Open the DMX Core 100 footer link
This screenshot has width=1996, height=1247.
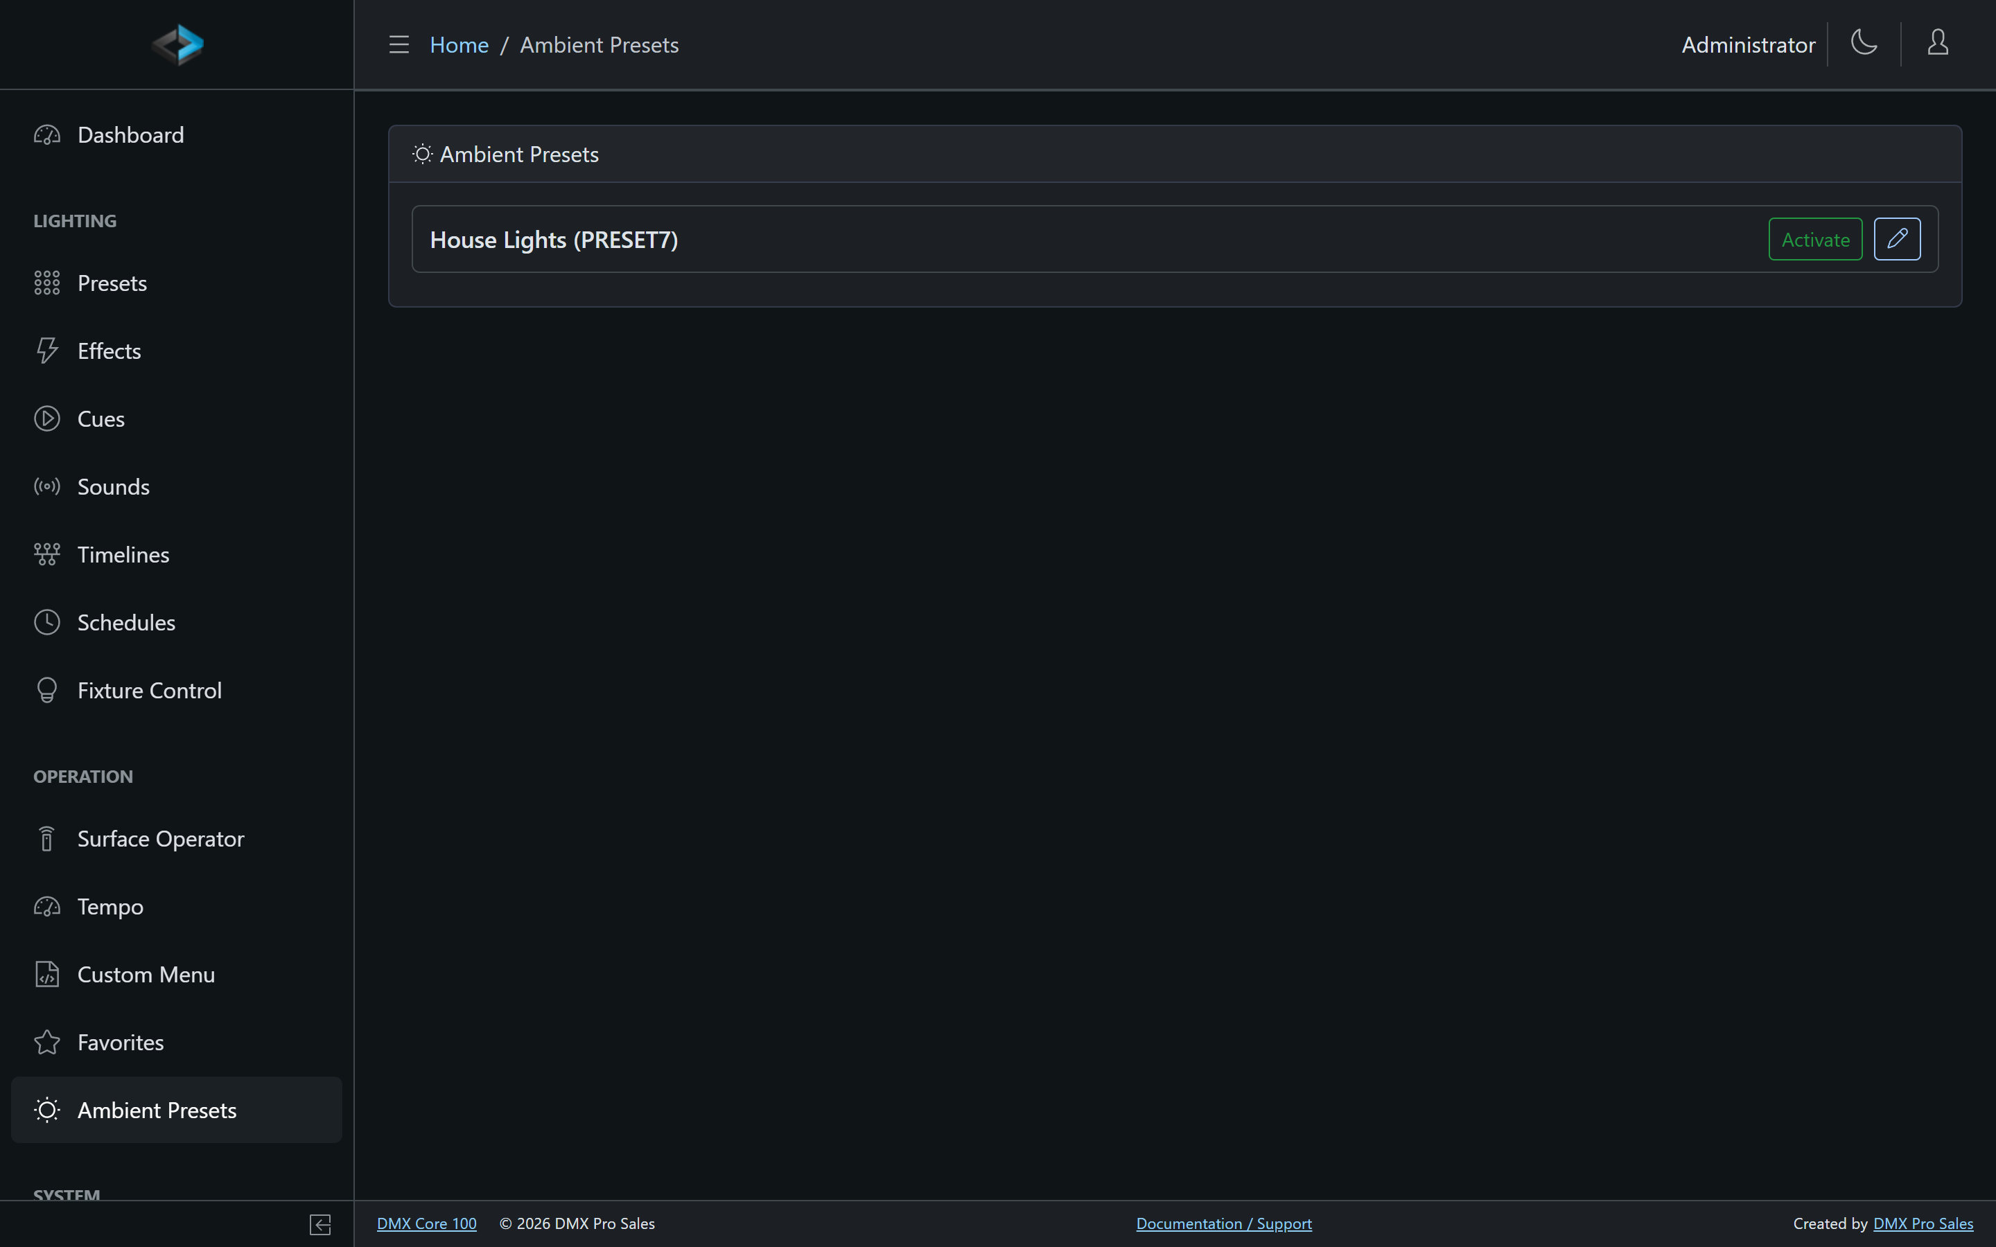426,1224
